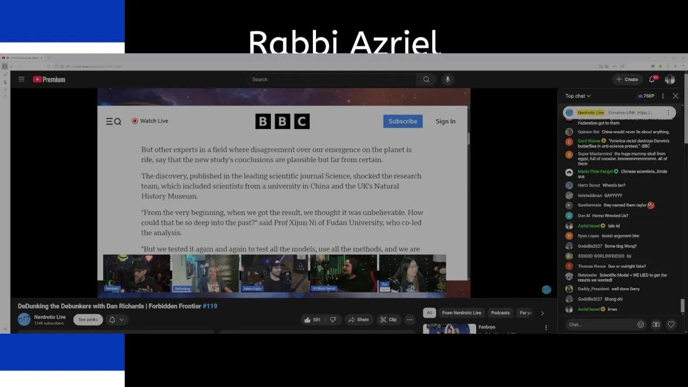Screen dimensions: 688x387
Task: Toggle the channel notification bell
Action: coord(112,320)
